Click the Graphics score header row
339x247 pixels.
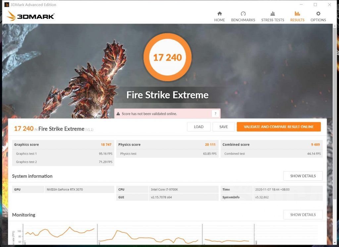tap(63, 145)
